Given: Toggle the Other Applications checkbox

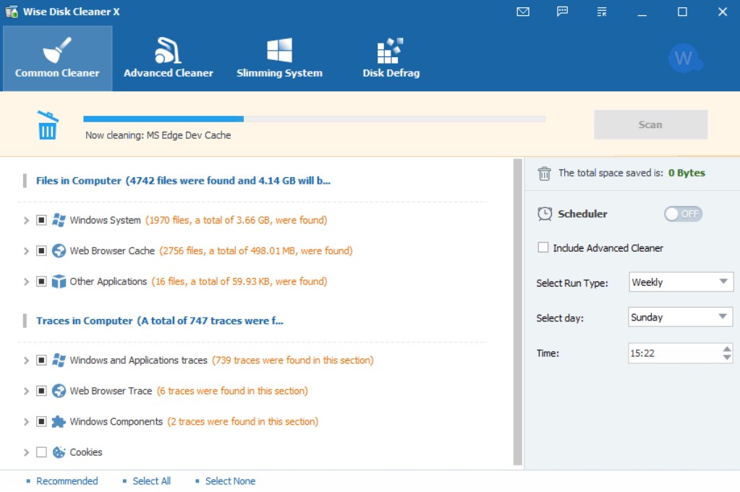Looking at the screenshot, I should [41, 281].
